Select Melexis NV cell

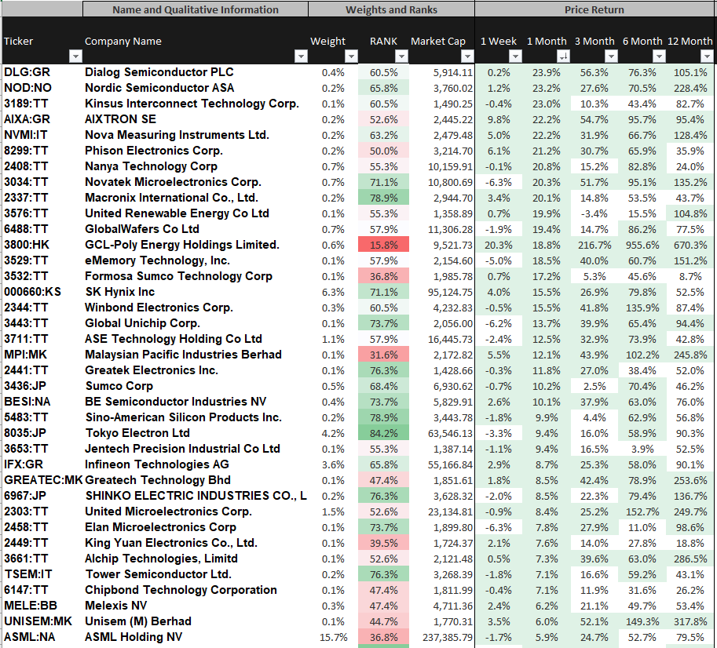click(x=196, y=606)
